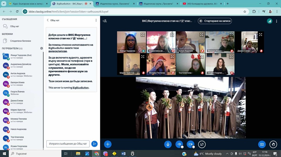Image resolution: width=281 pixels, height=157 pixels.
Task: Raise hand using the hand icon
Action: point(273,144)
